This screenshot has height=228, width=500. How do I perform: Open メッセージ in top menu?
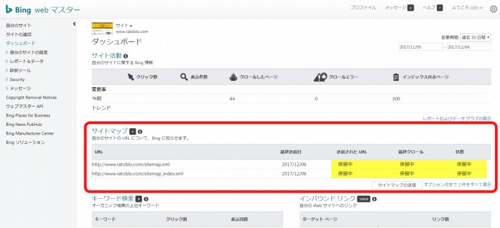(x=396, y=7)
